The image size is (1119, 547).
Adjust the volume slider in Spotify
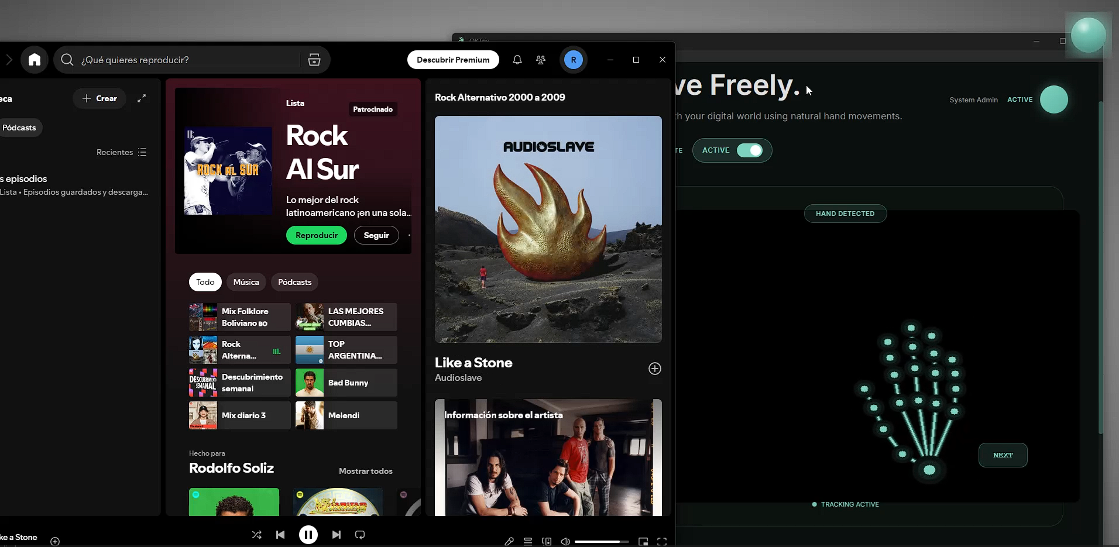click(602, 542)
